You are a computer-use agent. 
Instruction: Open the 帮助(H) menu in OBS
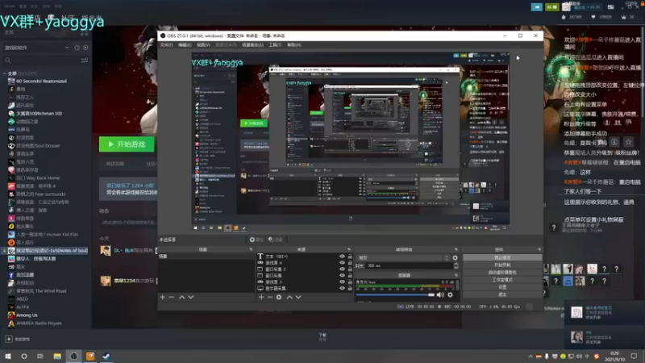coord(293,45)
